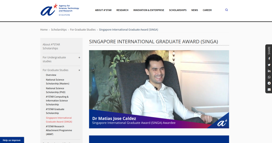
Task: Go to Home breadcrumb
Action: tap(44, 30)
